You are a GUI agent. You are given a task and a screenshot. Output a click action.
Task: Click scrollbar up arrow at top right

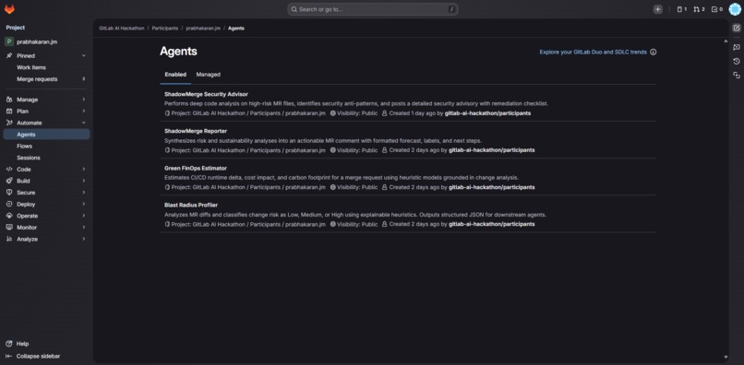click(726, 41)
